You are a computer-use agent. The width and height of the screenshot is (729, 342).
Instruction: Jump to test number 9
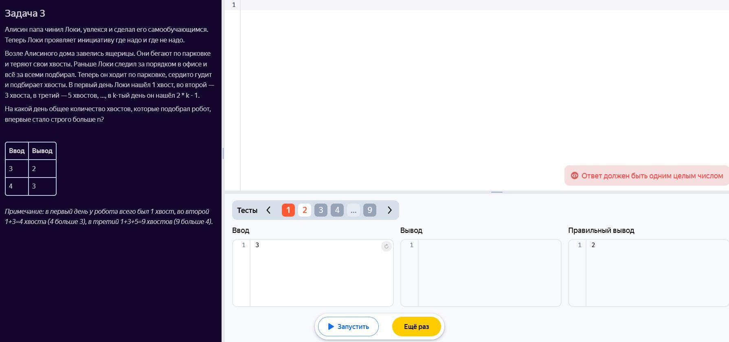369,210
